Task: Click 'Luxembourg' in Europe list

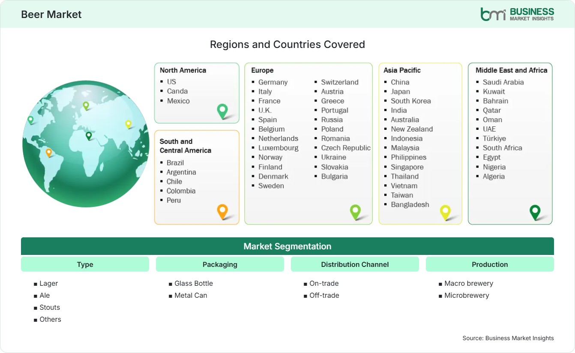Action: 279,148
